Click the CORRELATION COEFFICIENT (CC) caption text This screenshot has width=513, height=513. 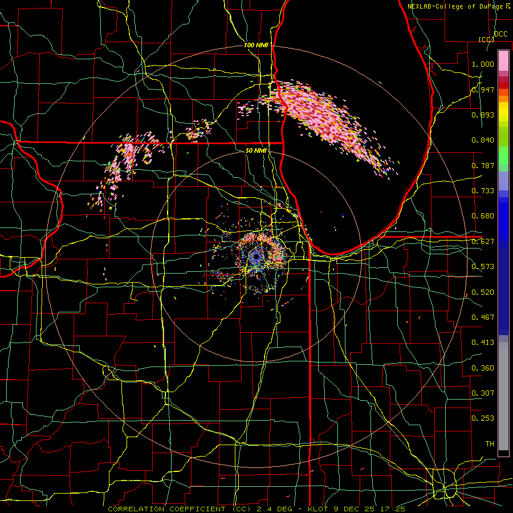tap(180, 509)
